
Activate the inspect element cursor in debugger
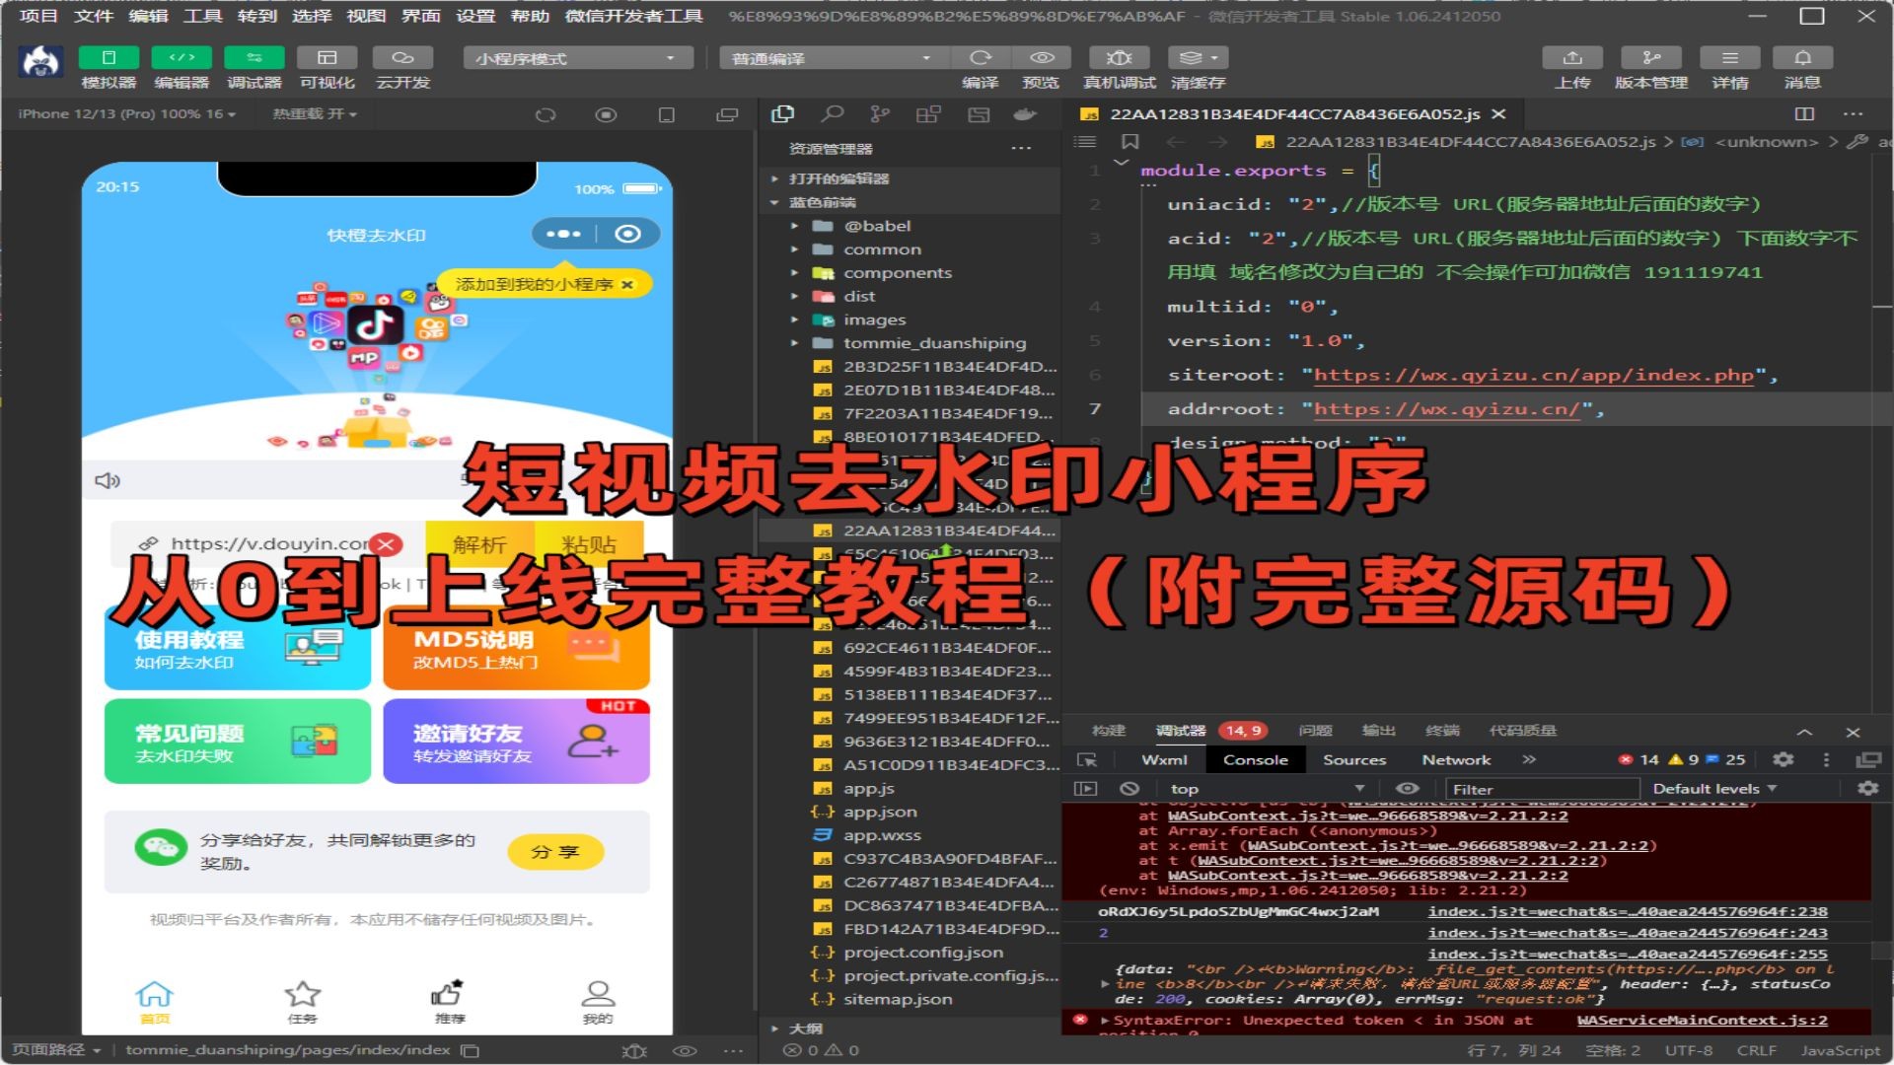(x=1089, y=760)
